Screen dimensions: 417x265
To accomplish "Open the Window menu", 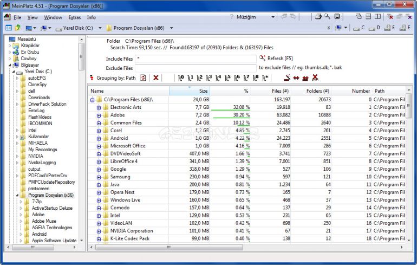I will pos(53,17).
